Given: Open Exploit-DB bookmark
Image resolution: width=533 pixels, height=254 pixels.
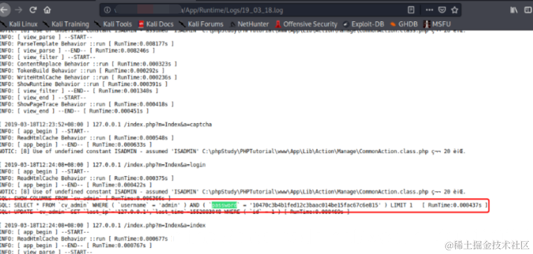Looking at the screenshot, I should 363,24.
